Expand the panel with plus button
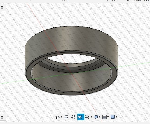This screenshot has height=124, width=150. pyautogui.click(x=2, y=117)
